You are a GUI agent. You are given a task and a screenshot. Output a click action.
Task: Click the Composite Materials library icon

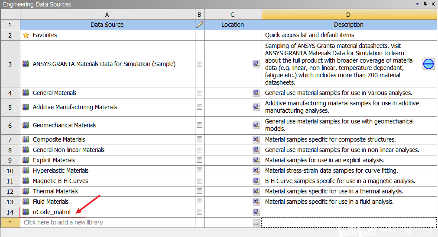coord(26,139)
